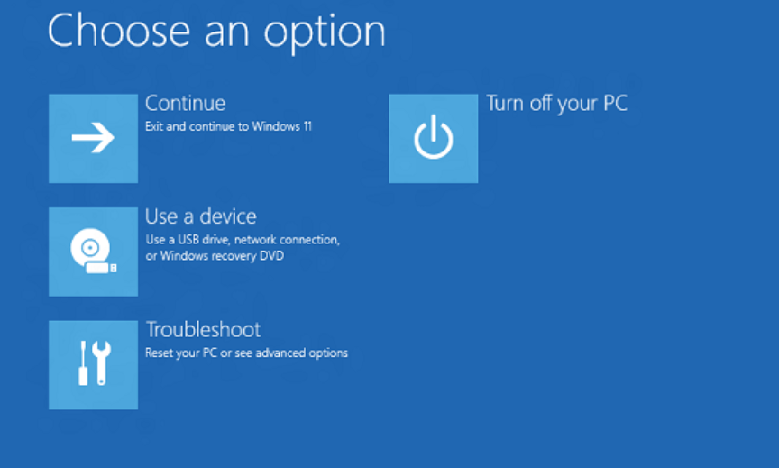Select the 'Turn off your PC' label
Image resolution: width=779 pixels, height=468 pixels.
(x=556, y=103)
